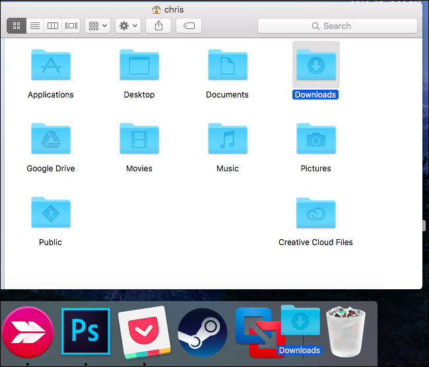Select the Desktop folder icon

pos(139,65)
